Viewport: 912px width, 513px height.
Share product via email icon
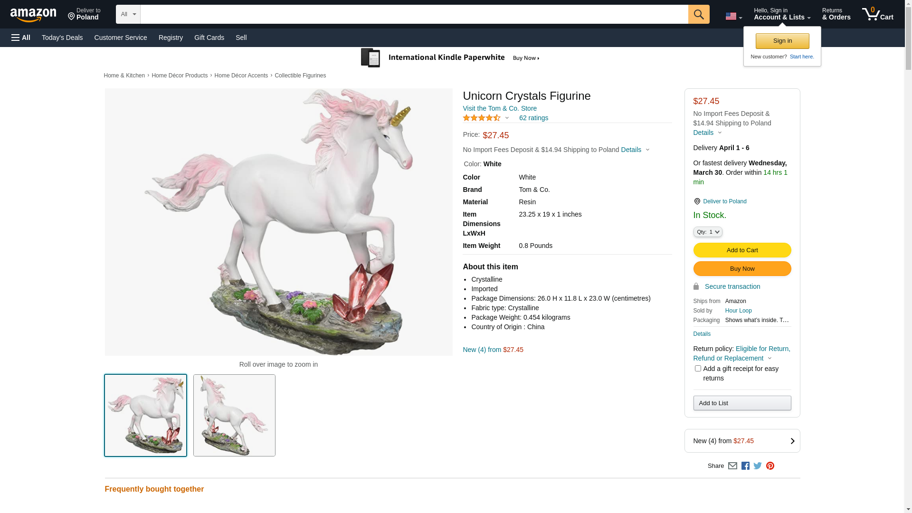(732, 466)
